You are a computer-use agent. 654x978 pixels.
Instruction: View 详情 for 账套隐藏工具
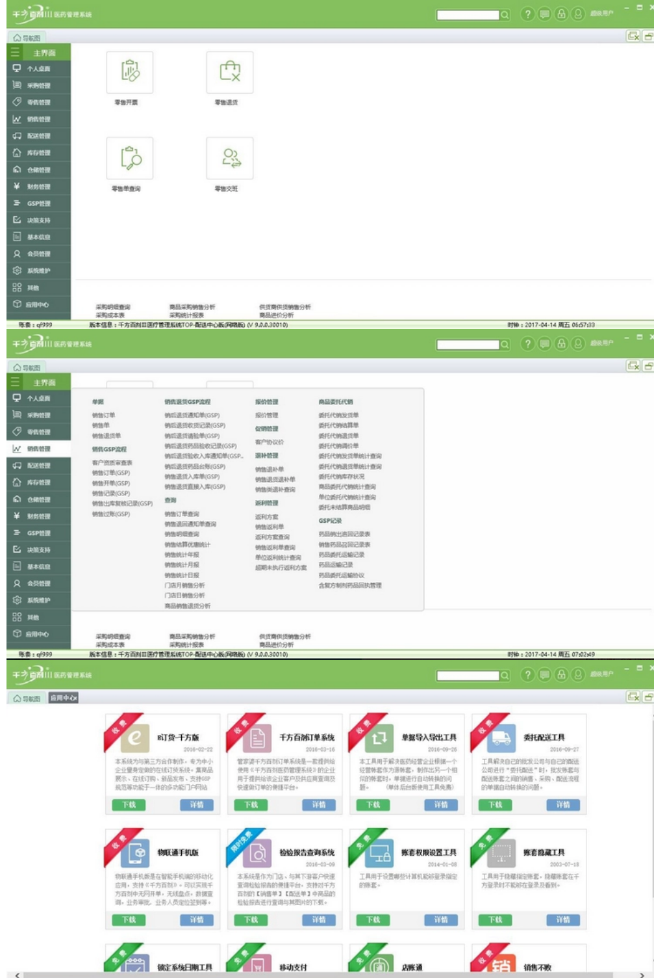tap(563, 920)
